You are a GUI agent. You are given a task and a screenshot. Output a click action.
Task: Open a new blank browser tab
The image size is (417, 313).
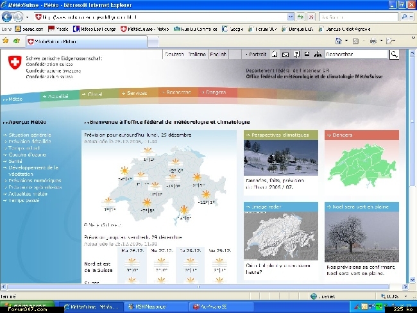point(153,42)
